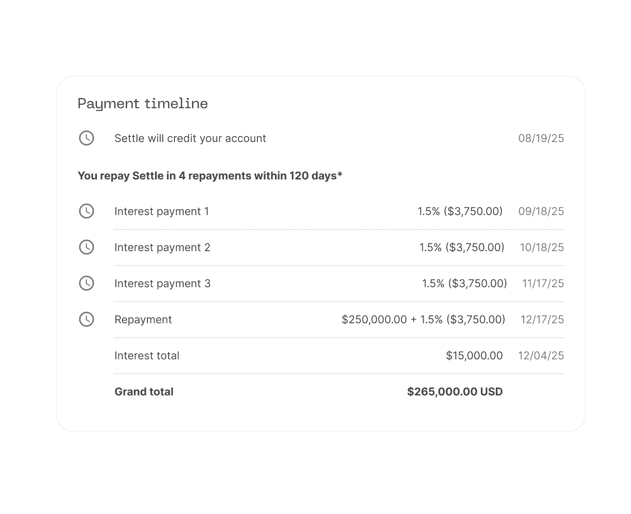Select the Payment timeline heading
Image resolution: width=631 pixels, height=514 pixels.
[x=142, y=104]
